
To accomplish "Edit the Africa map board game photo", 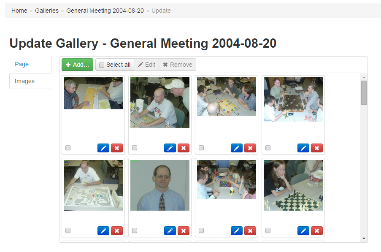I will point(103,148).
